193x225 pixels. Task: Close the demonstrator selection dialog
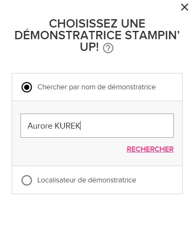(185, 7)
